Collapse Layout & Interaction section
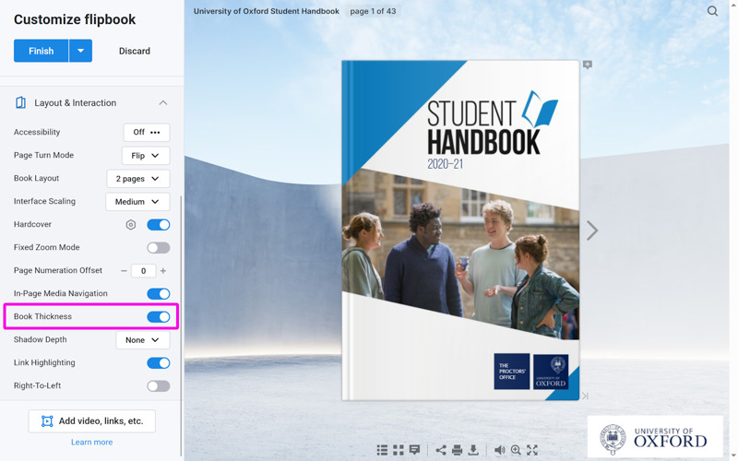 click(x=163, y=103)
